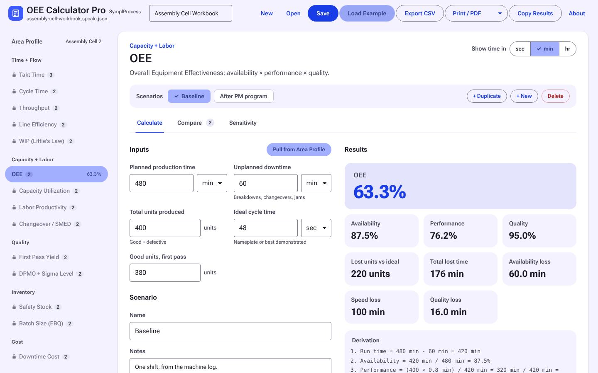Open the Sensitivity tab
This screenshot has width=598, height=373.
pos(243,123)
